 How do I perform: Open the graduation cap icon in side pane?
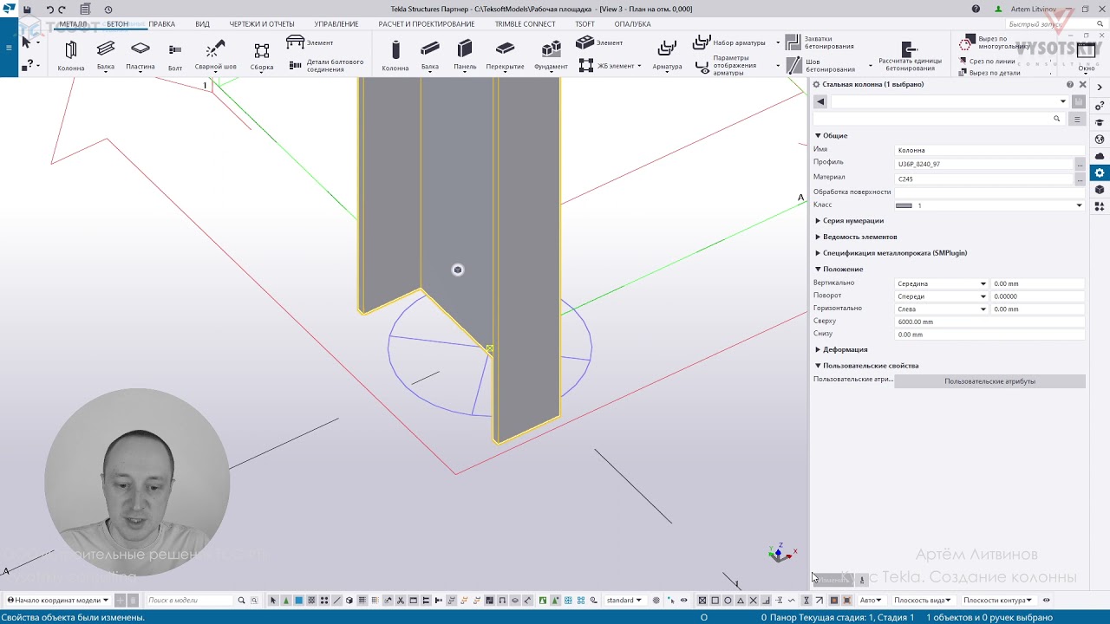click(1100, 122)
